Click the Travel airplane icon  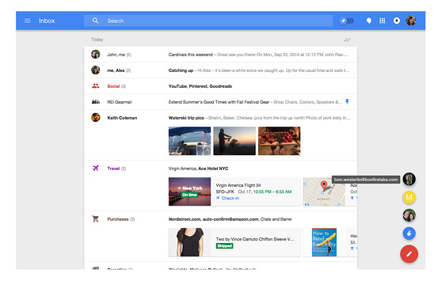click(x=96, y=168)
